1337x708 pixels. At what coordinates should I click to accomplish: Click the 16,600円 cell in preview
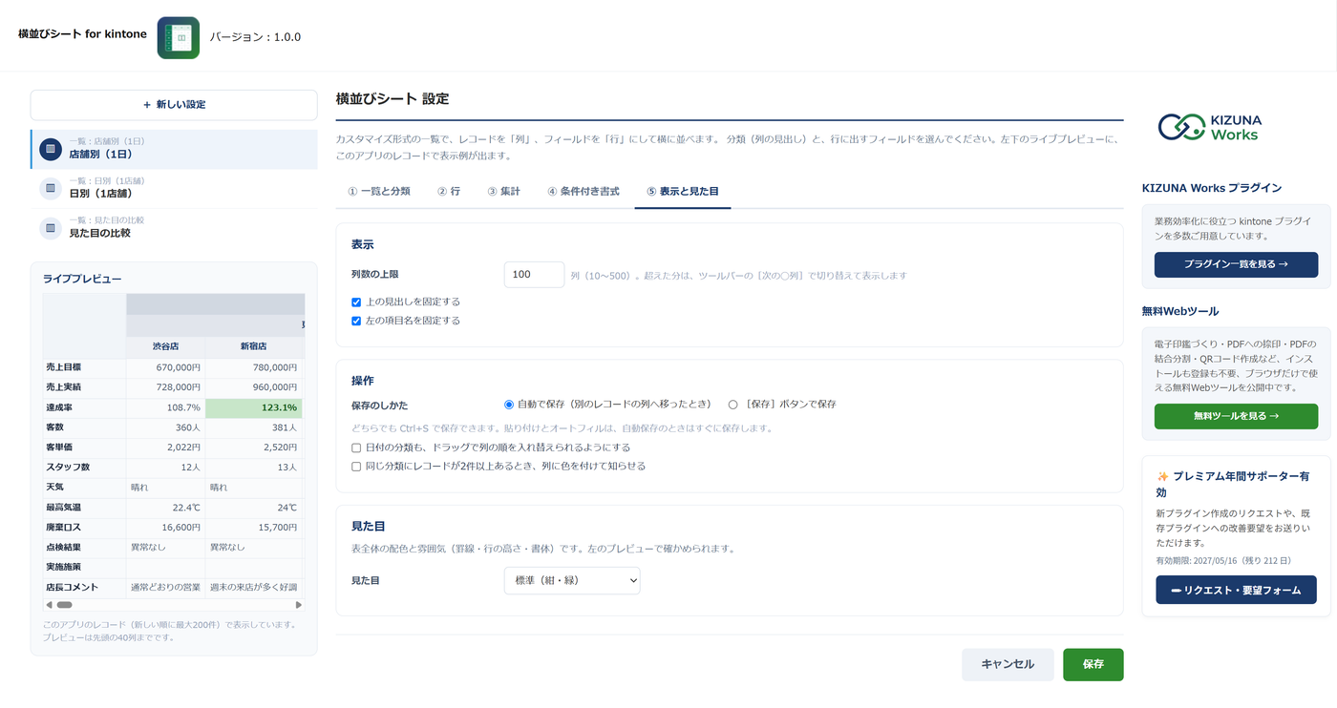pos(165,528)
